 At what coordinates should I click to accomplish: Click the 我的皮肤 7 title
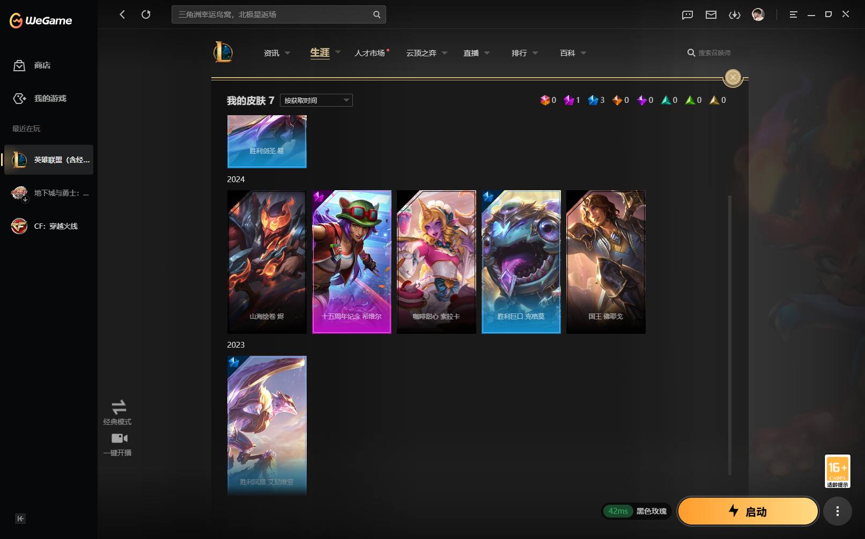click(250, 101)
